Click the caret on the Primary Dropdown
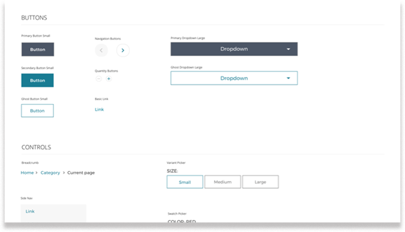The image size is (405, 232). (288, 49)
